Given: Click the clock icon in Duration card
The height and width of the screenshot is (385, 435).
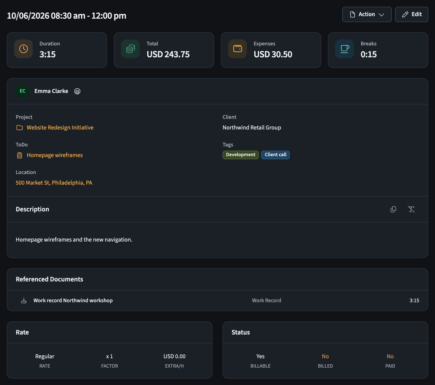Looking at the screenshot, I should pyautogui.click(x=23, y=49).
